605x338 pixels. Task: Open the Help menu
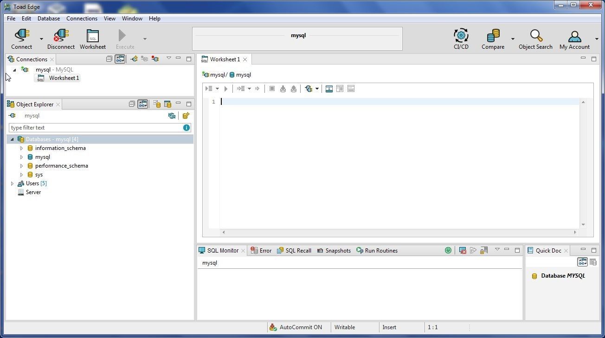click(x=154, y=19)
